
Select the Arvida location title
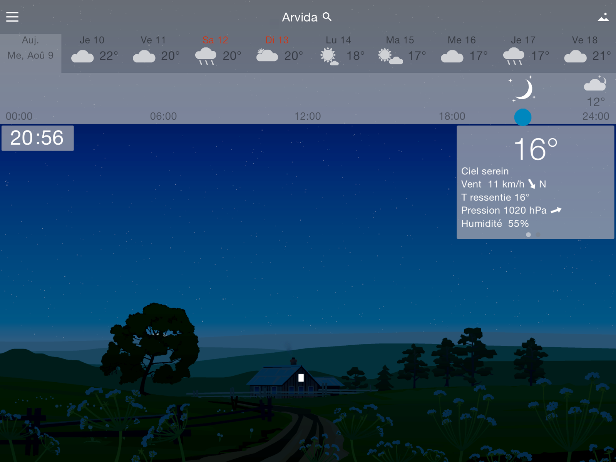click(x=300, y=17)
